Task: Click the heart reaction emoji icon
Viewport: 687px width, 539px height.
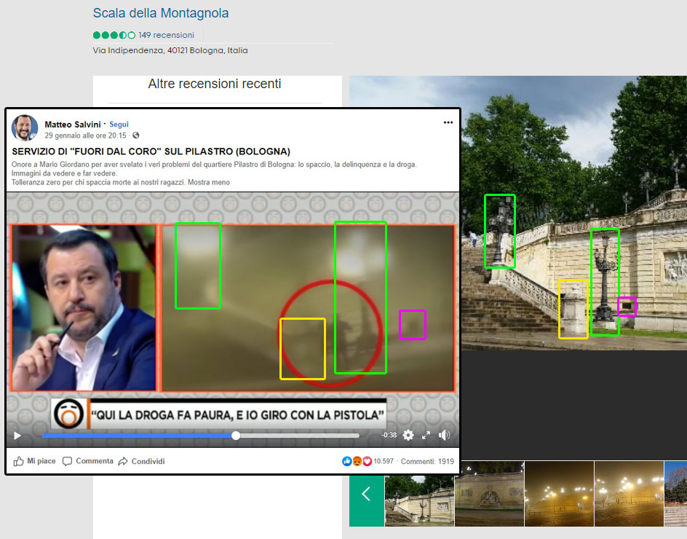Action: pyautogui.click(x=368, y=461)
